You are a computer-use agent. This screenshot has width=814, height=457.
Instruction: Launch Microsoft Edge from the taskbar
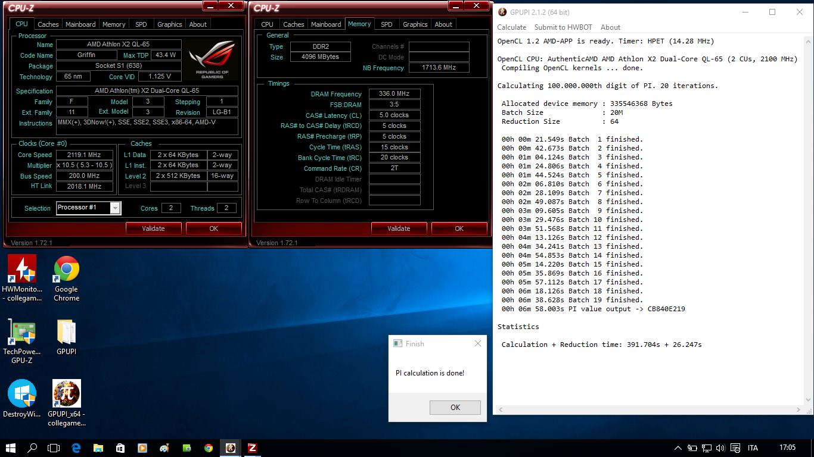(76, 448)
